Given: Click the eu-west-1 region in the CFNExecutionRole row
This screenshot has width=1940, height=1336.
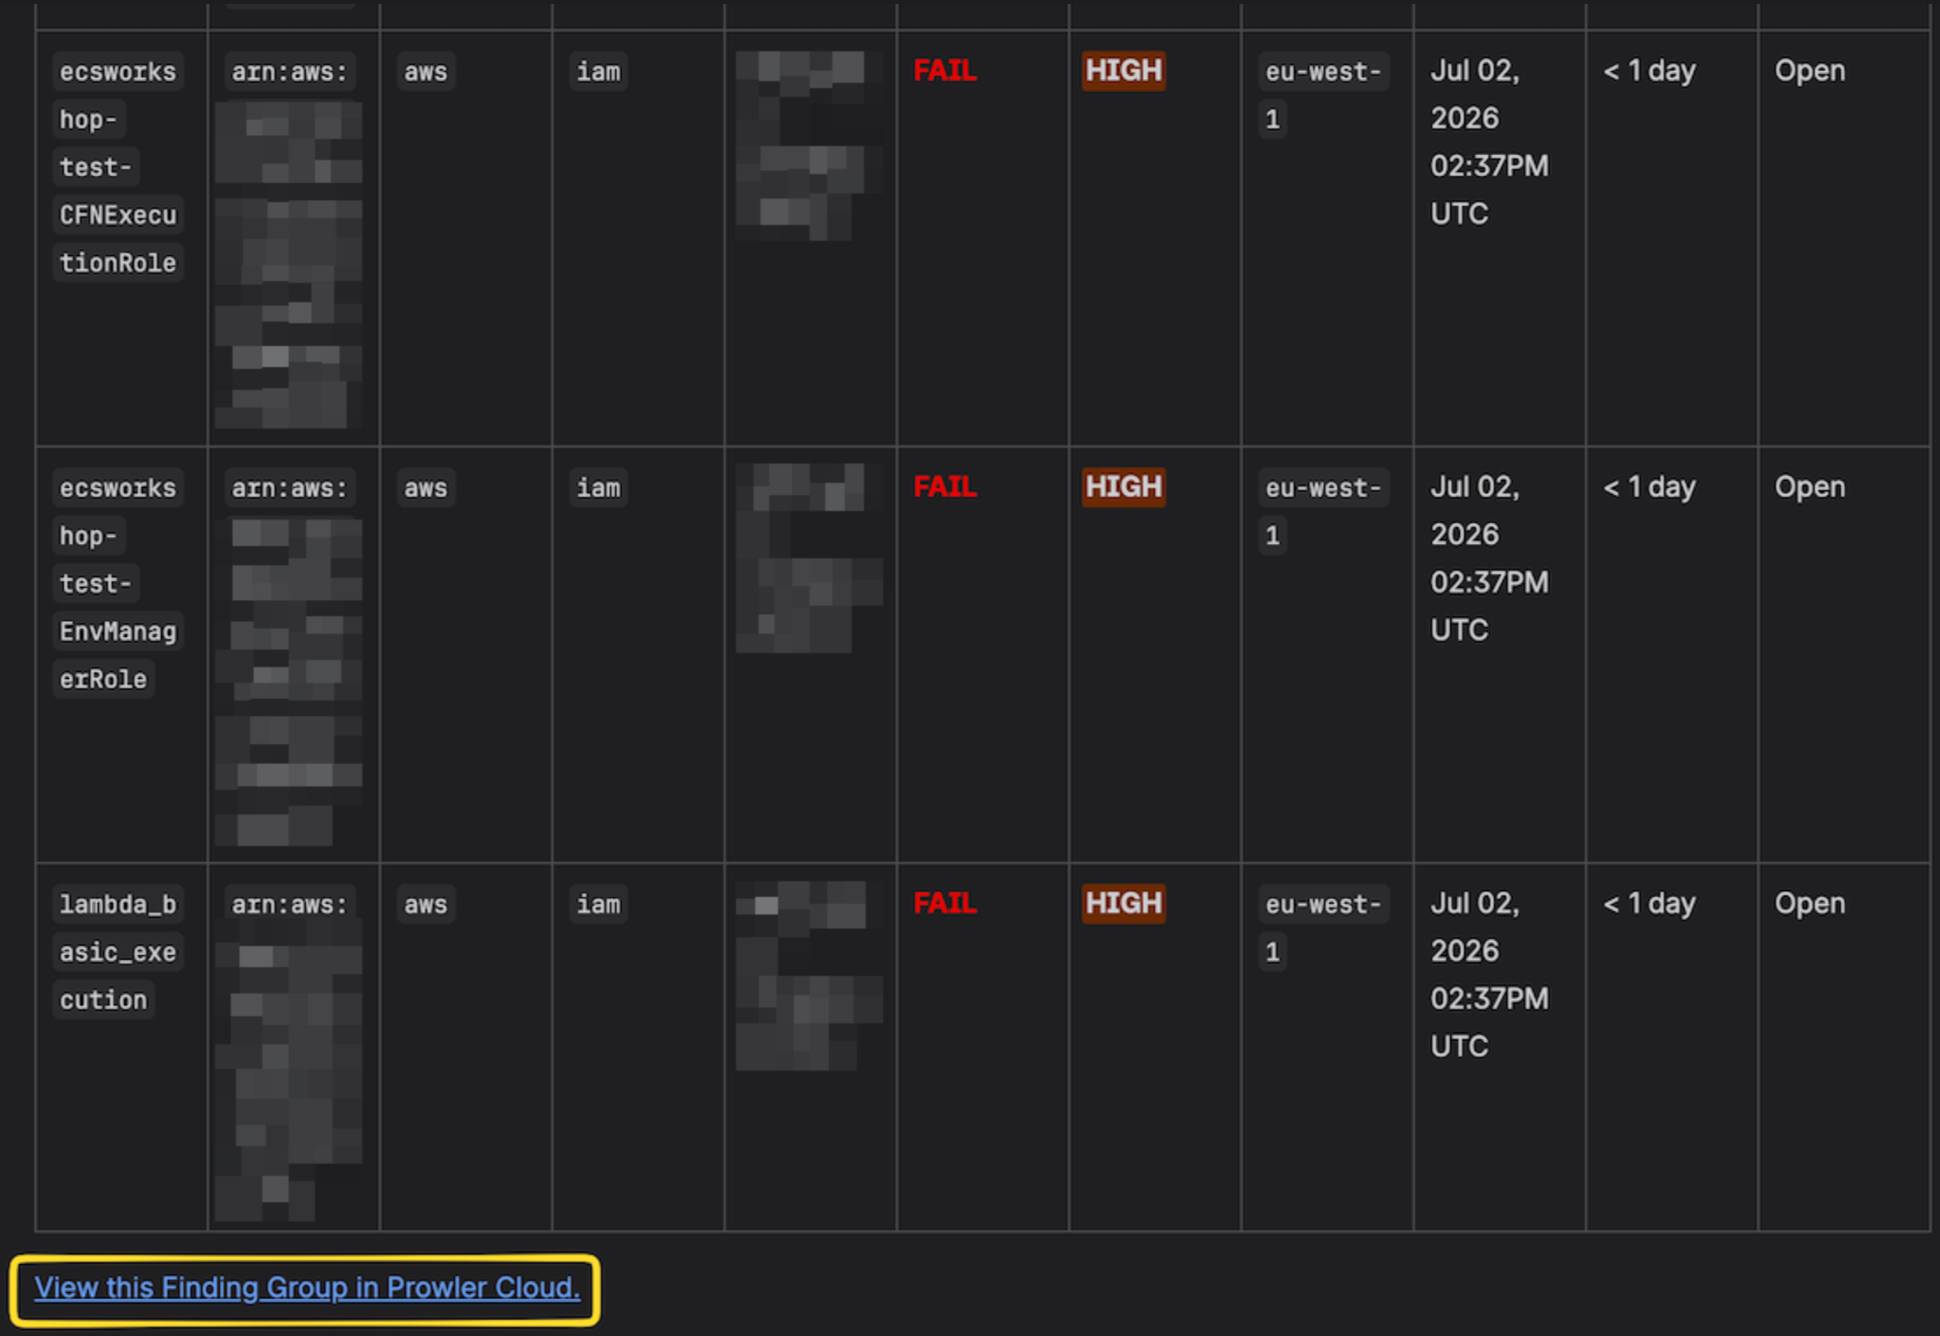Looking at the screenshot, I should [1324, 95].
